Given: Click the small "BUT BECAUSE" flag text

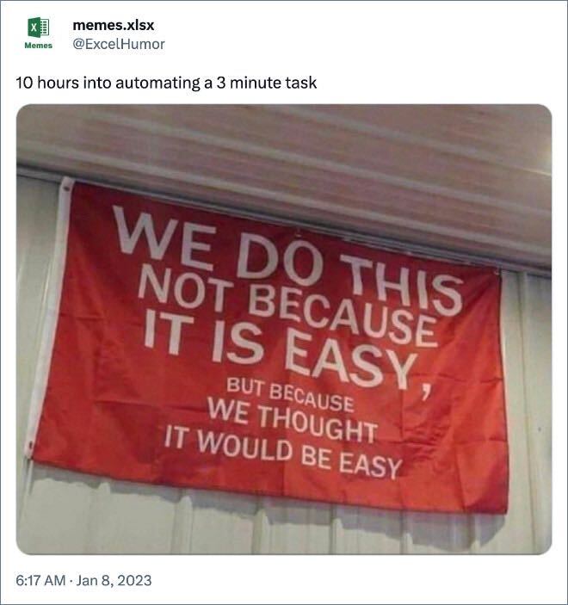Looking at the screenshot, I should pos(290,394).
